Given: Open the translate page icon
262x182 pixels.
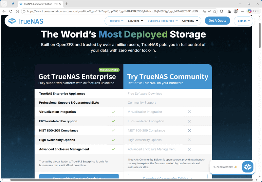Looking at the screenshot, I should 204,11.
